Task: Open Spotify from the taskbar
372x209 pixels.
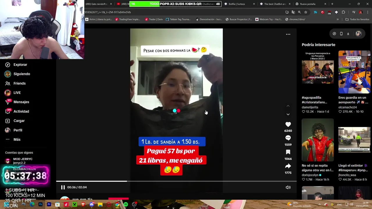Action: pos(126,205)
